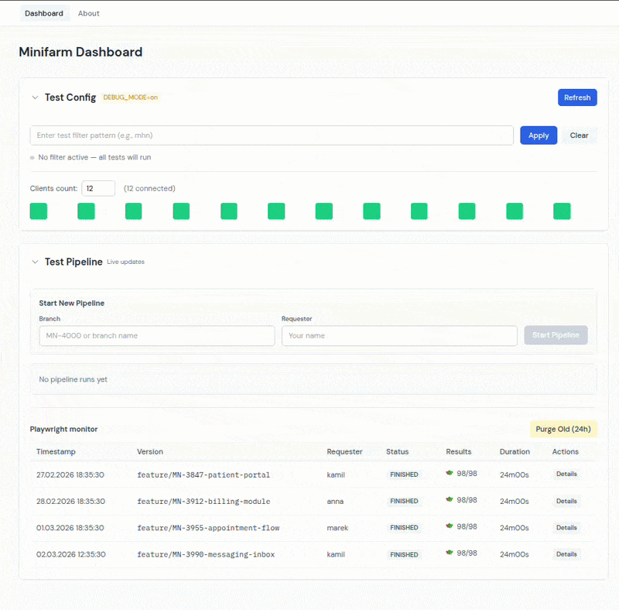Collapse the Test Config section chevron
The height and width of the screenshot is (610, 619).
tap(35, 98)
